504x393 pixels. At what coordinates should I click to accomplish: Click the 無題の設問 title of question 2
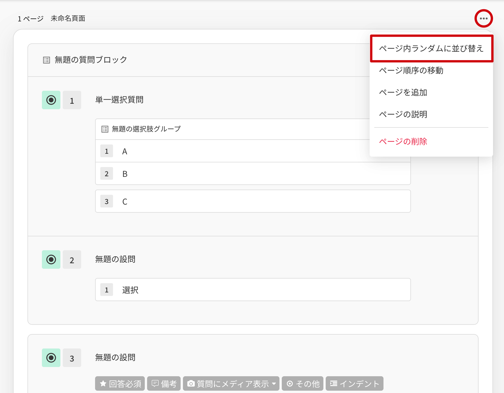115,259
